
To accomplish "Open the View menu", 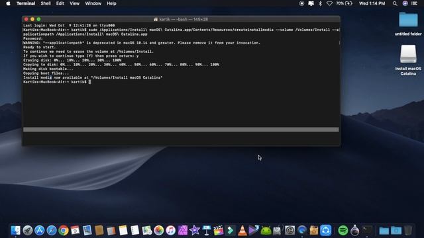I will click(75, 3).
